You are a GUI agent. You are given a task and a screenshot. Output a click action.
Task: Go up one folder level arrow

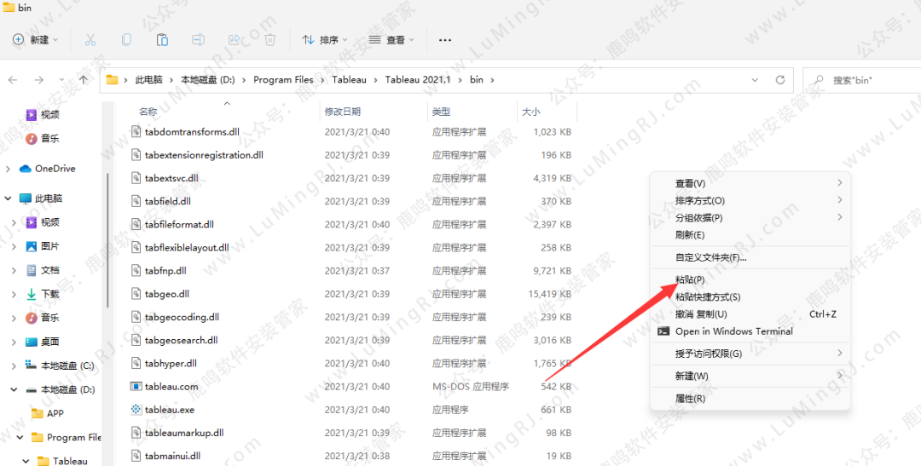click(83, 80)
